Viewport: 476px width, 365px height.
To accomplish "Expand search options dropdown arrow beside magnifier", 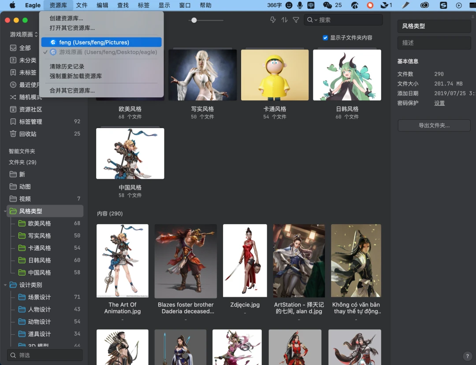I will (x=316, y=20).
